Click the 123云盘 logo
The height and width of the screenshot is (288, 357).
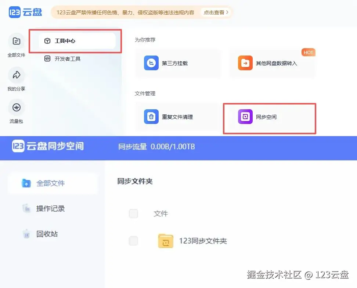[x=25, y=12]
